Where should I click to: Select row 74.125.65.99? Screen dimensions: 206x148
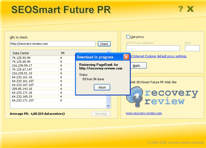[x=43, y=62]
